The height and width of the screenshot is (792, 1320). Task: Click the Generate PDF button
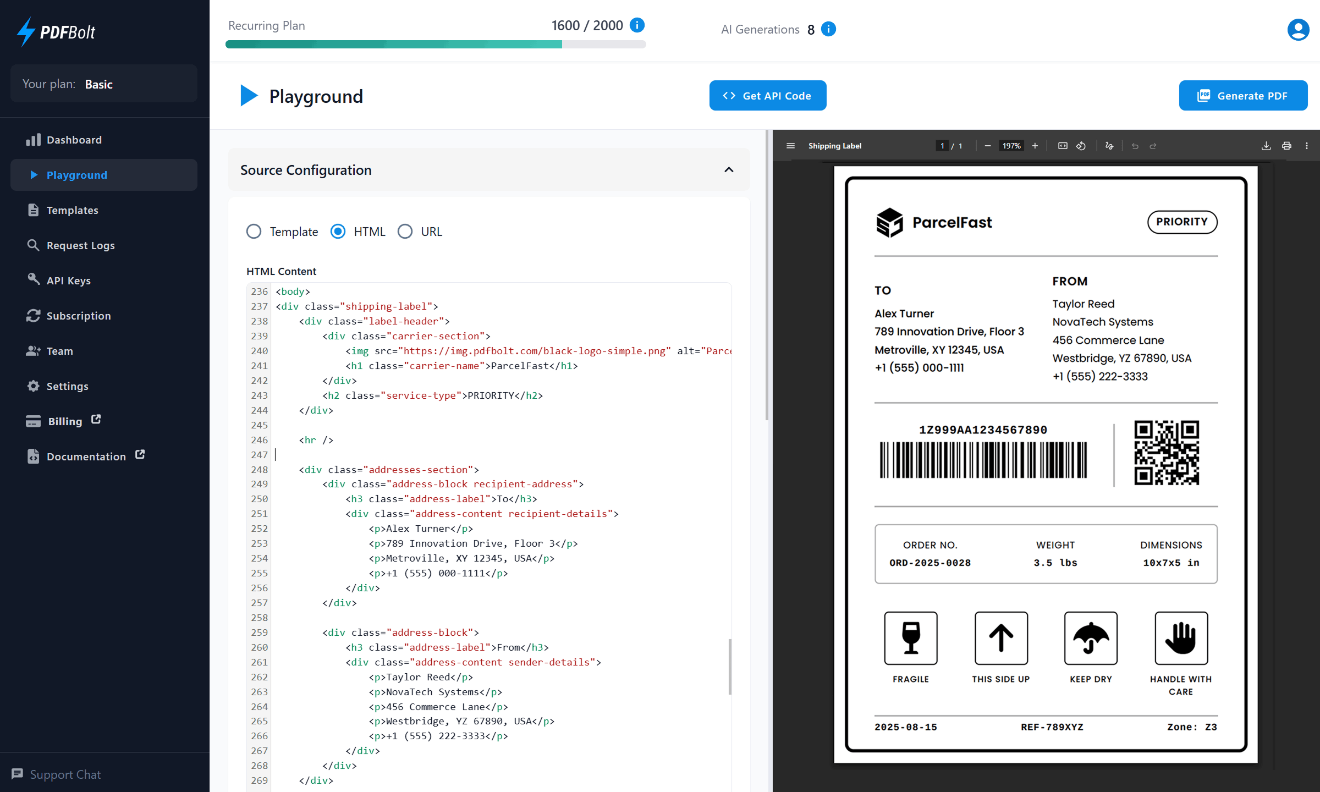(x=1243, y=95)
